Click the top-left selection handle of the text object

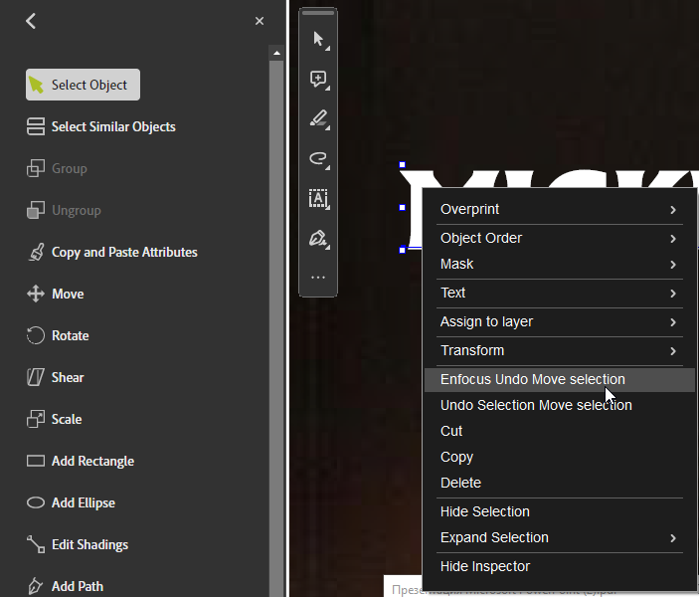click(x=402, y=165)
